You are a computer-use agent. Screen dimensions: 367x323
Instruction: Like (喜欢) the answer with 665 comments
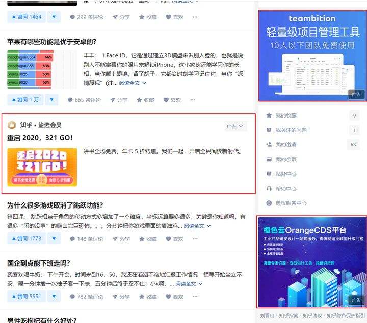172,100
